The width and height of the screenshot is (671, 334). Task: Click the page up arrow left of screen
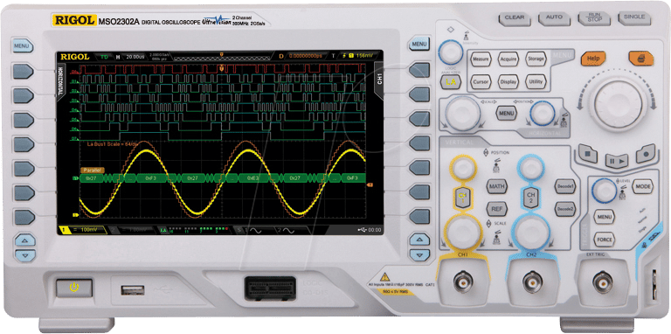25,240
